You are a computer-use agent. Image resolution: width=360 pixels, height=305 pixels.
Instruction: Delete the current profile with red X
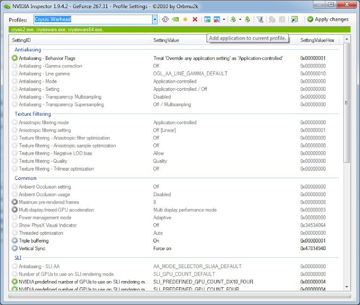coord(195,19)
